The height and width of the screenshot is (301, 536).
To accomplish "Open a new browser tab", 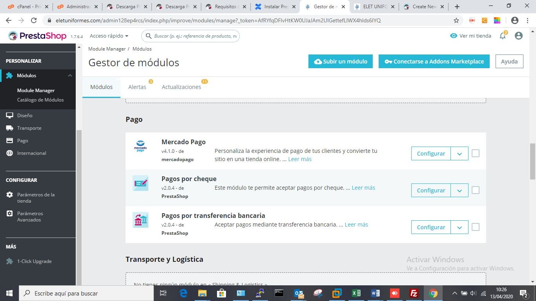I will (457, 7).
